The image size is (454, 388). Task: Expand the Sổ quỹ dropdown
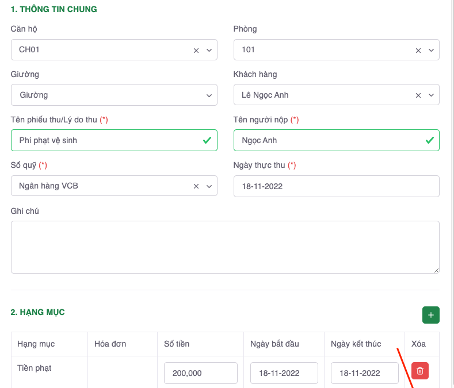(209, 186)
